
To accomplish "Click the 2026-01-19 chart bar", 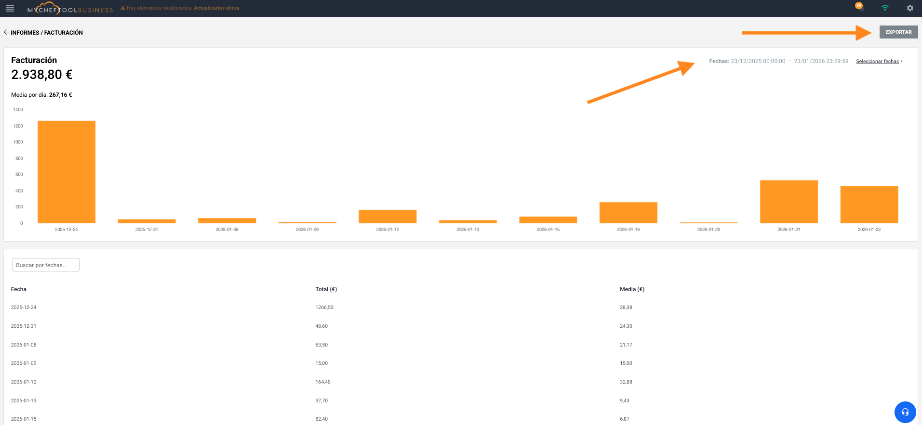I will [628, 213].
